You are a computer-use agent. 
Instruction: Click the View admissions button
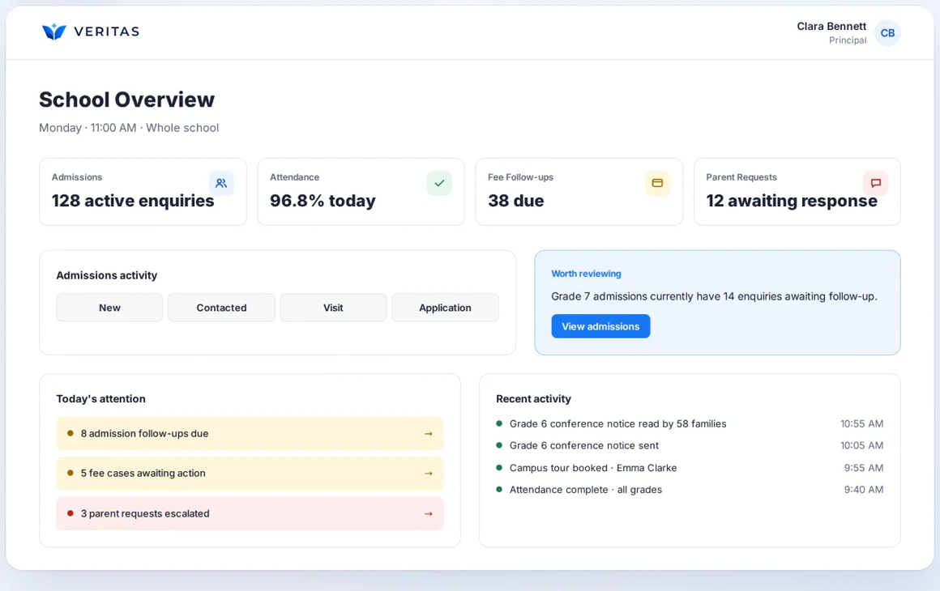[600, 326]
